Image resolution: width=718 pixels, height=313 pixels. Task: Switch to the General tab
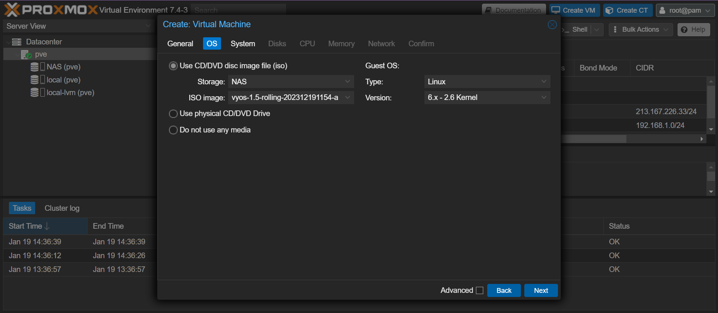click(180, 44)
